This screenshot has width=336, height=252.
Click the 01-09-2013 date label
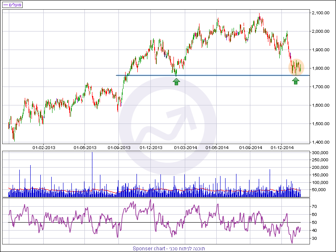pos(119,147)
